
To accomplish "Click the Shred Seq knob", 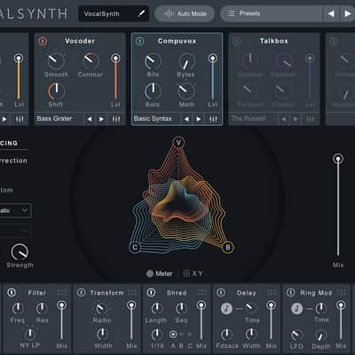I will click(x=181, y=309).
